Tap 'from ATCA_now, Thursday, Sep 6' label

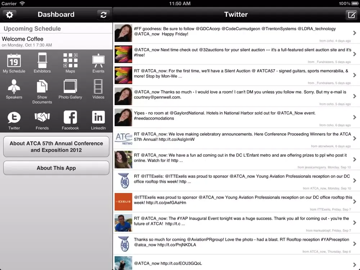point(327,252)
